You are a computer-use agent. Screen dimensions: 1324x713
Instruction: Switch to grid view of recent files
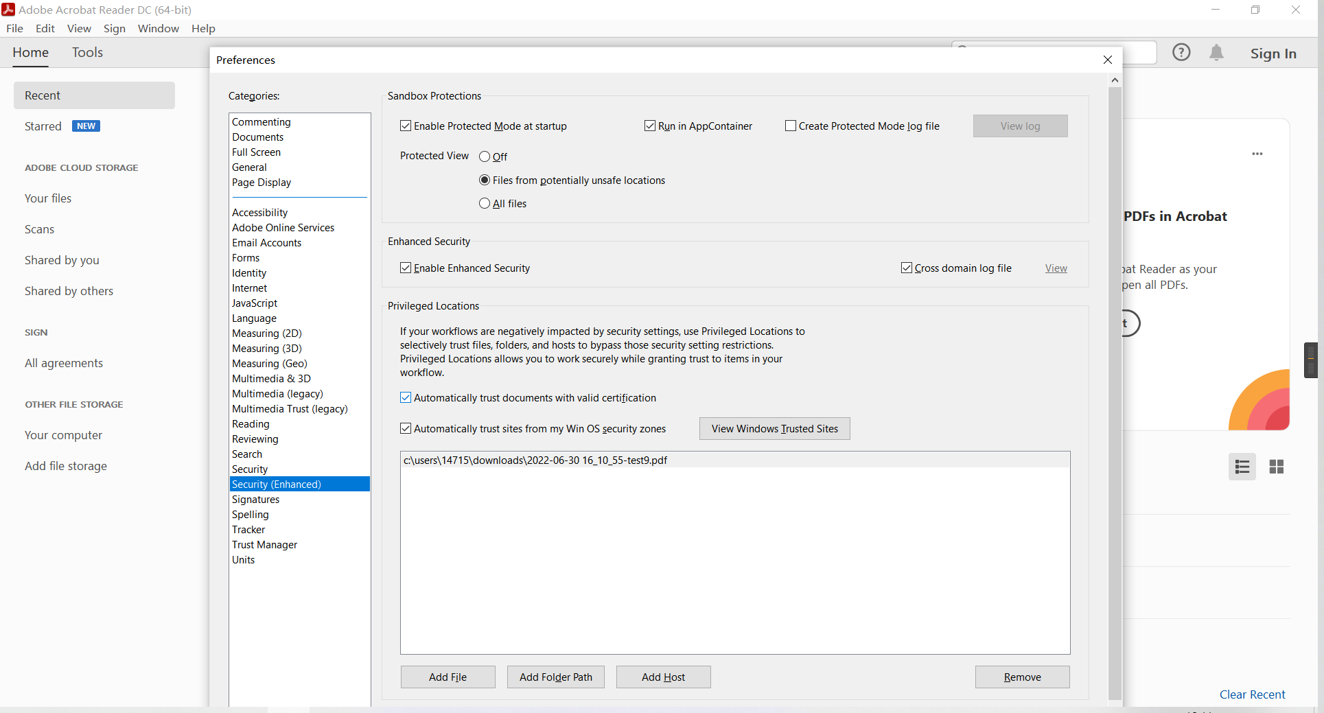coord(1277,467)
